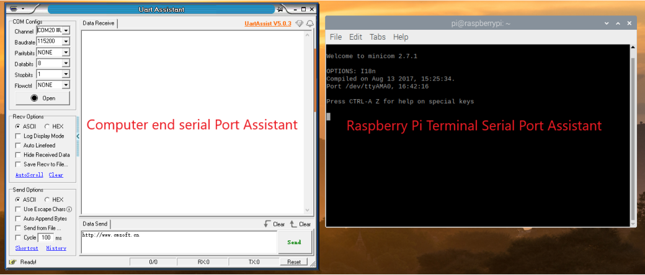Click the UartAssist V5.0.3 link
The height and width of the screenshot is (275, 645).
[x=268, y=24]
